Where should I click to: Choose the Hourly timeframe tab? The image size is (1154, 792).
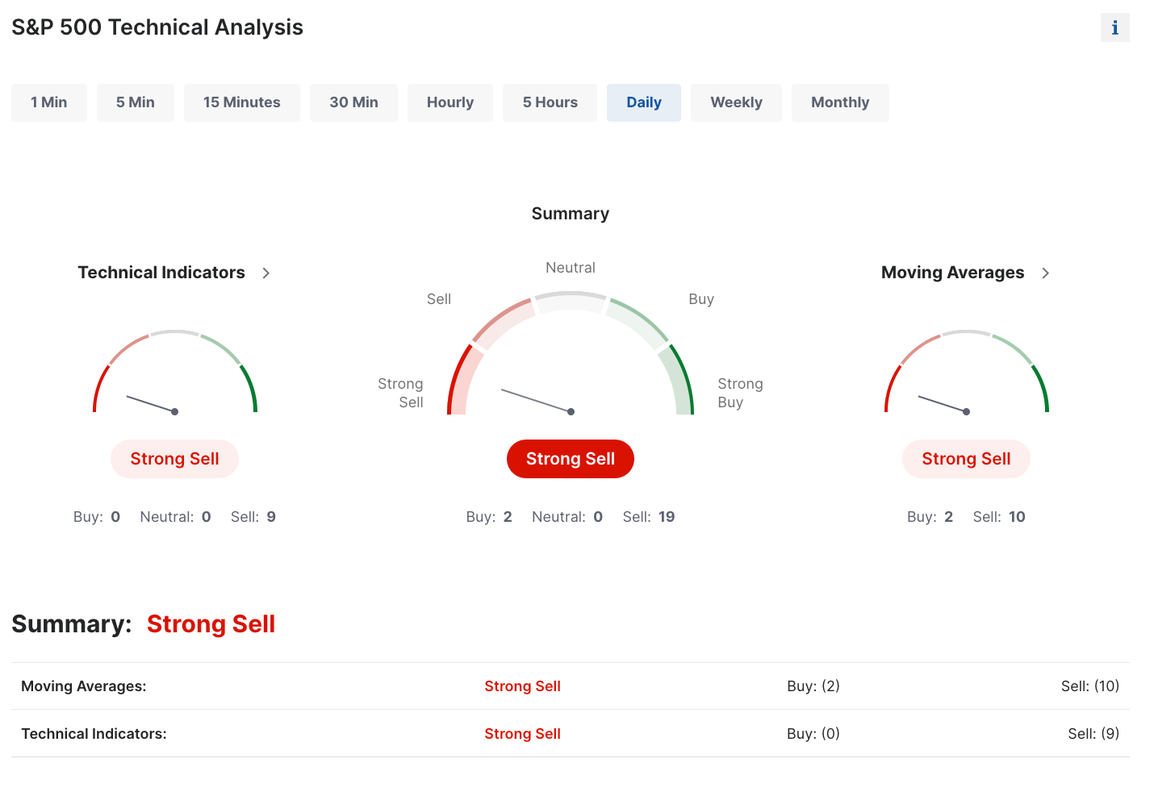pos(450,102)
